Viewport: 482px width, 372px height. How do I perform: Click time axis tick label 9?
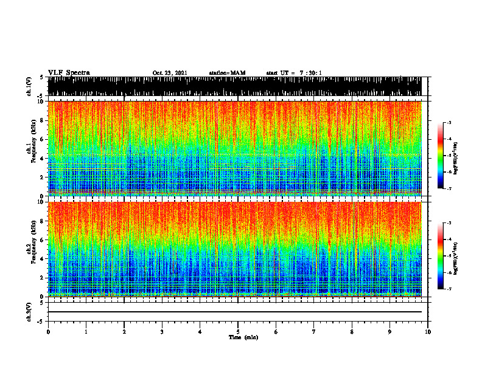coord(389,332)
